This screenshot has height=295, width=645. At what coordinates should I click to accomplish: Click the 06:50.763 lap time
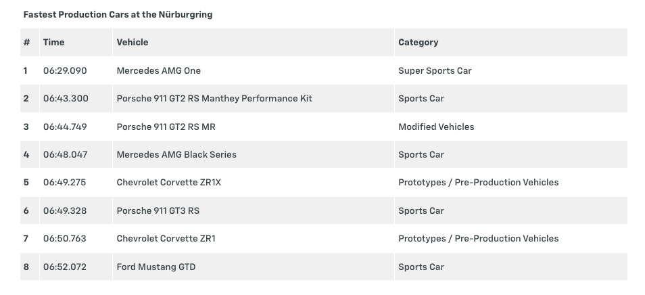coord(65,238)
